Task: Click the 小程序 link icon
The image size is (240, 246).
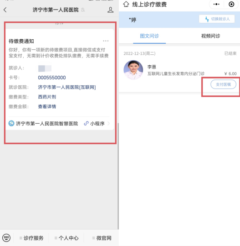Action: point(86,124)
